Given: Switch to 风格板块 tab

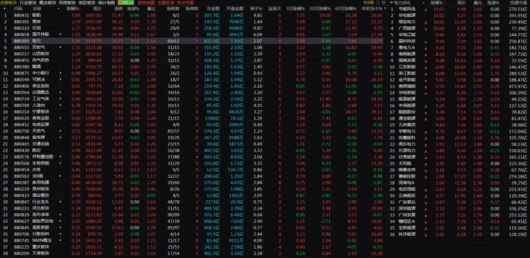Looking at the screenshot, I should coord(67,3).
